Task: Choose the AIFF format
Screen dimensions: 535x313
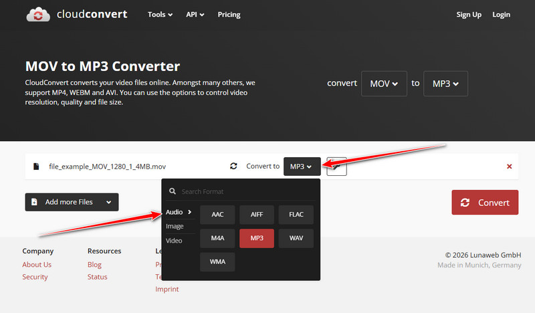Action: pos(257,215)
